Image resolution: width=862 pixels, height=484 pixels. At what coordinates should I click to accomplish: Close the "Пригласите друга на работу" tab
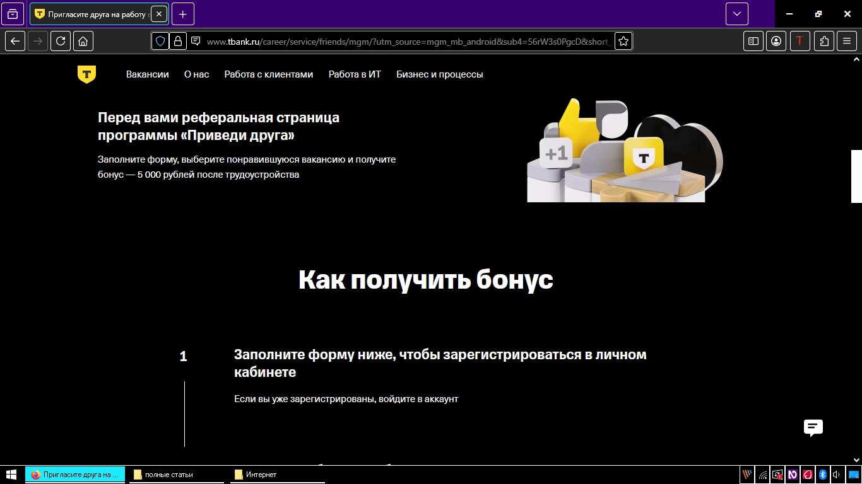[x=159, y=14]
